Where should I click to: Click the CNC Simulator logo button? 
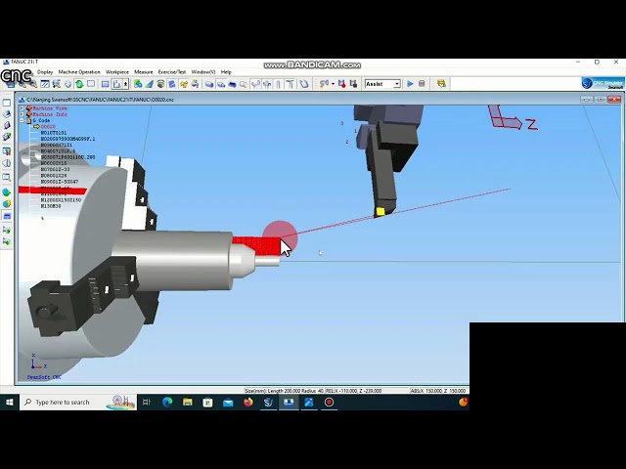coord(603,83)
